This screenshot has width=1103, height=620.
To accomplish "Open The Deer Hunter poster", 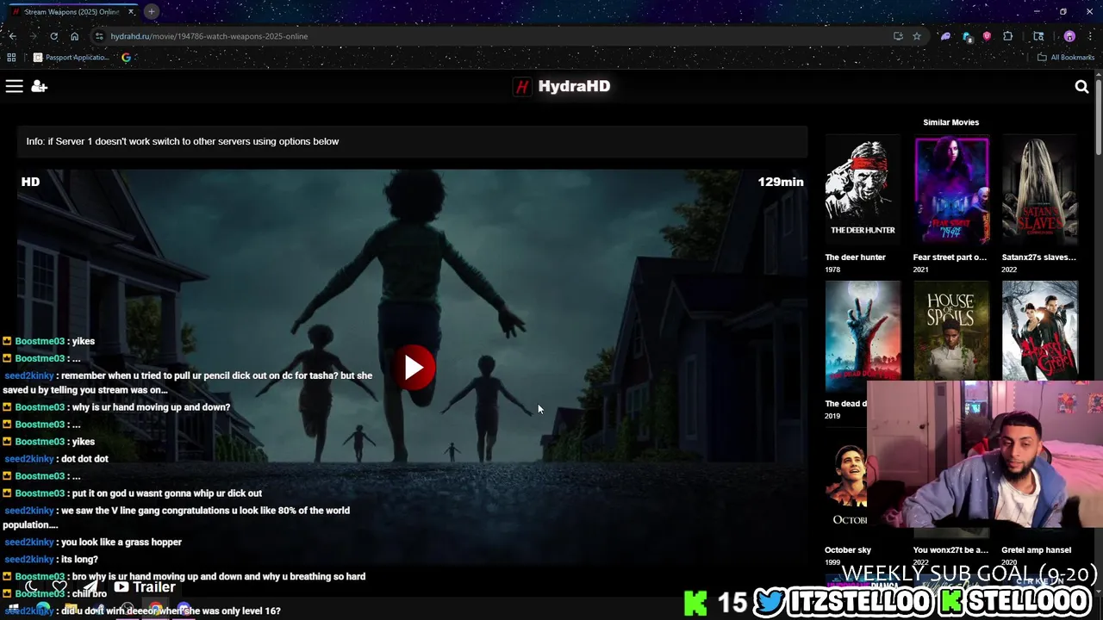I will point(863,191).
